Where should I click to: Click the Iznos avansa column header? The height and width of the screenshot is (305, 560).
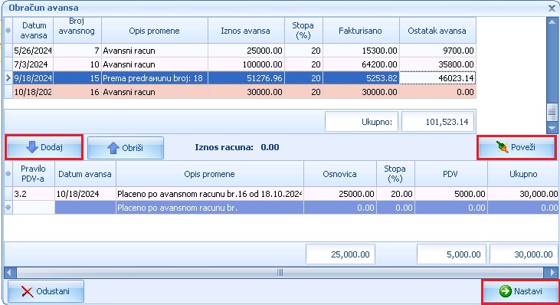(x=246, y=31)
